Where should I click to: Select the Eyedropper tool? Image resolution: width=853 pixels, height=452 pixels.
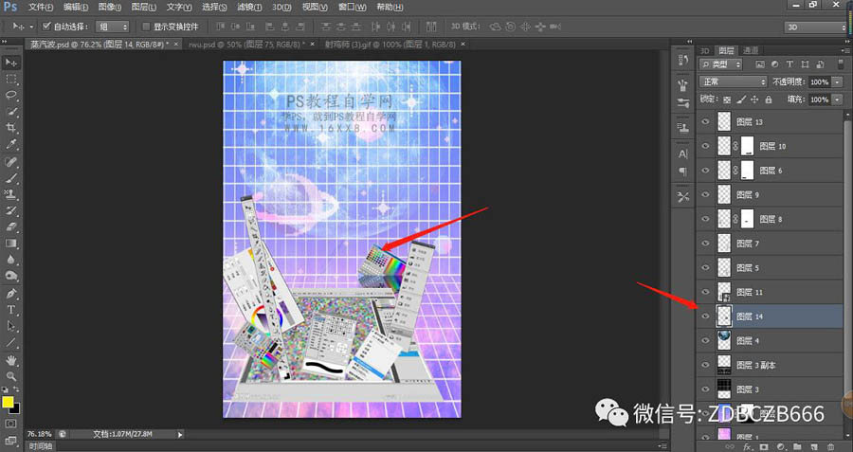(10, 145)
